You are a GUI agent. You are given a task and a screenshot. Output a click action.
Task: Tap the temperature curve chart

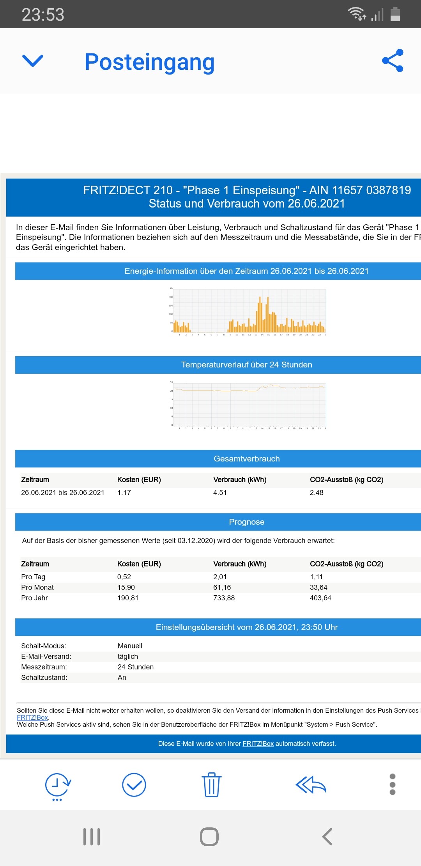(x=247, y=405)
